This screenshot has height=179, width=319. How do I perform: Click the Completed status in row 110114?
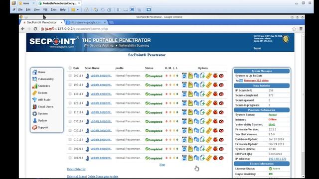(x=154, y=112)
